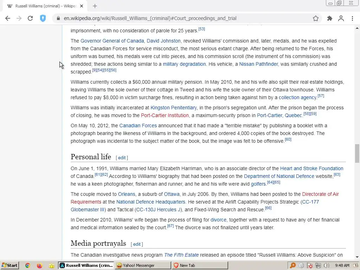The image size is (360, 270).
Task: Follow the golfers link
Action: 258,184
